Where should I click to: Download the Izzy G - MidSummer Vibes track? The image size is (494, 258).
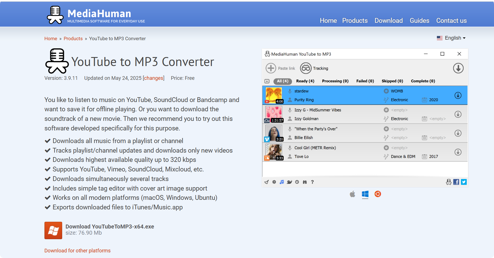point(458,114)
